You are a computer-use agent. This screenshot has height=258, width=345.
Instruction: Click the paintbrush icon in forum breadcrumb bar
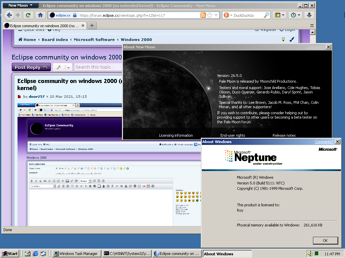point(292,39)
